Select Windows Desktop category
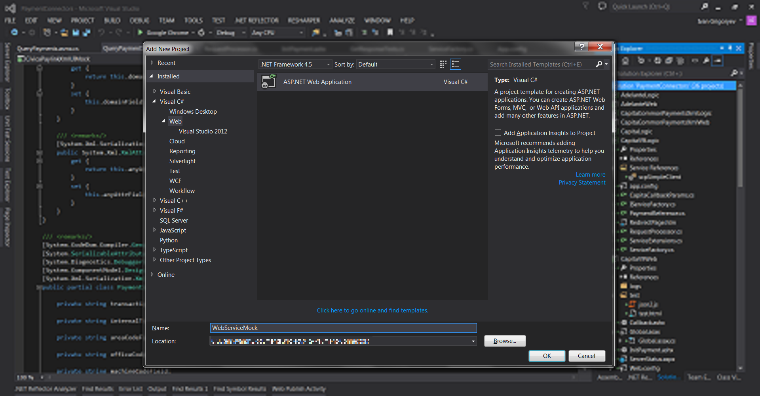The height and width of the screenshot is (396, 760). point(193,112)
